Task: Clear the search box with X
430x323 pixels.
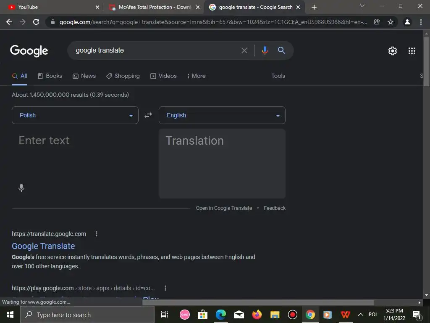Action: point(244,50)
